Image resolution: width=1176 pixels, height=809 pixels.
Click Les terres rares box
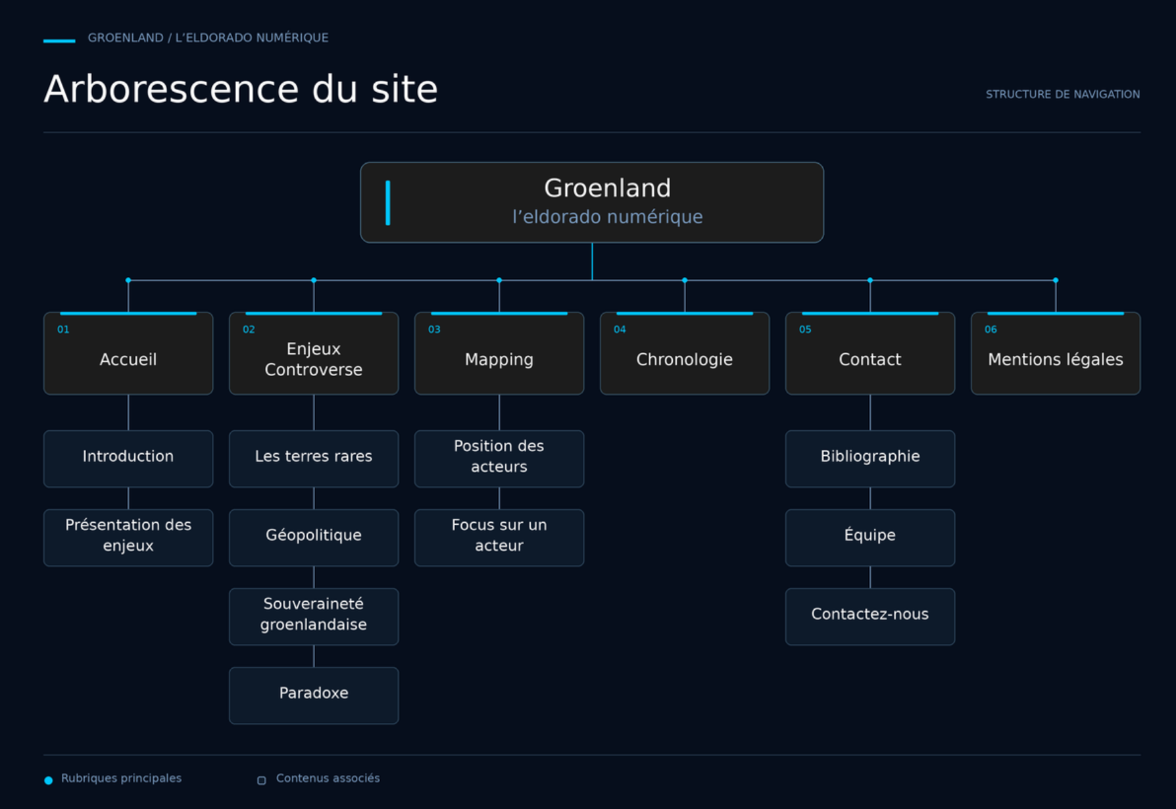coord(314,459)
